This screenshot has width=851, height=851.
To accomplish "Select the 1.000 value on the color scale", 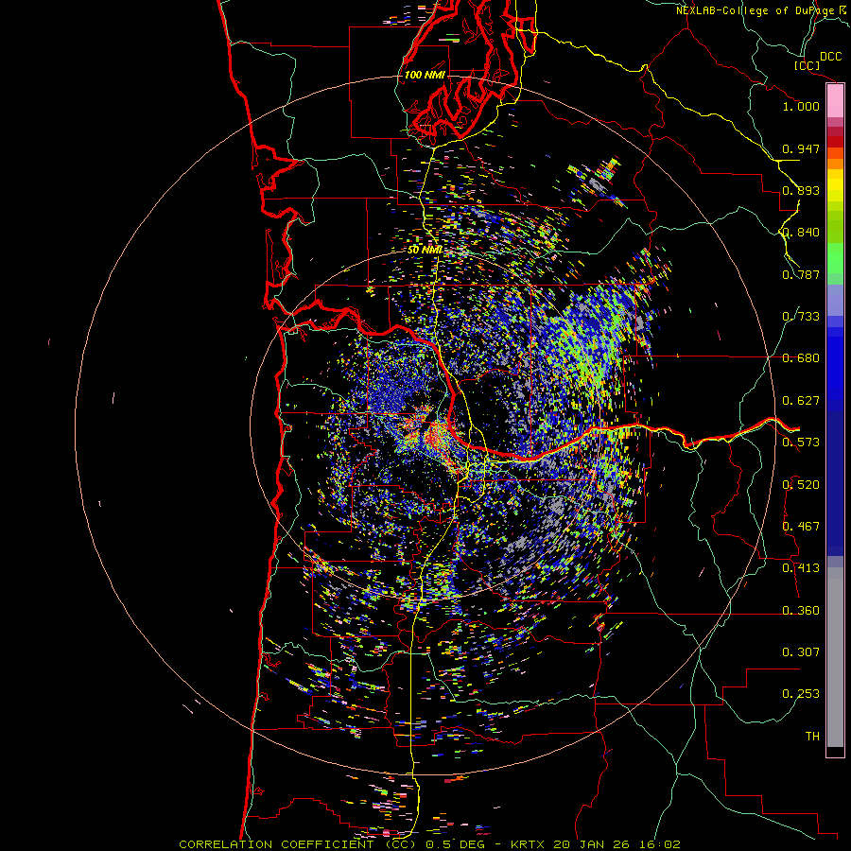I will click(x=801, y=106).
